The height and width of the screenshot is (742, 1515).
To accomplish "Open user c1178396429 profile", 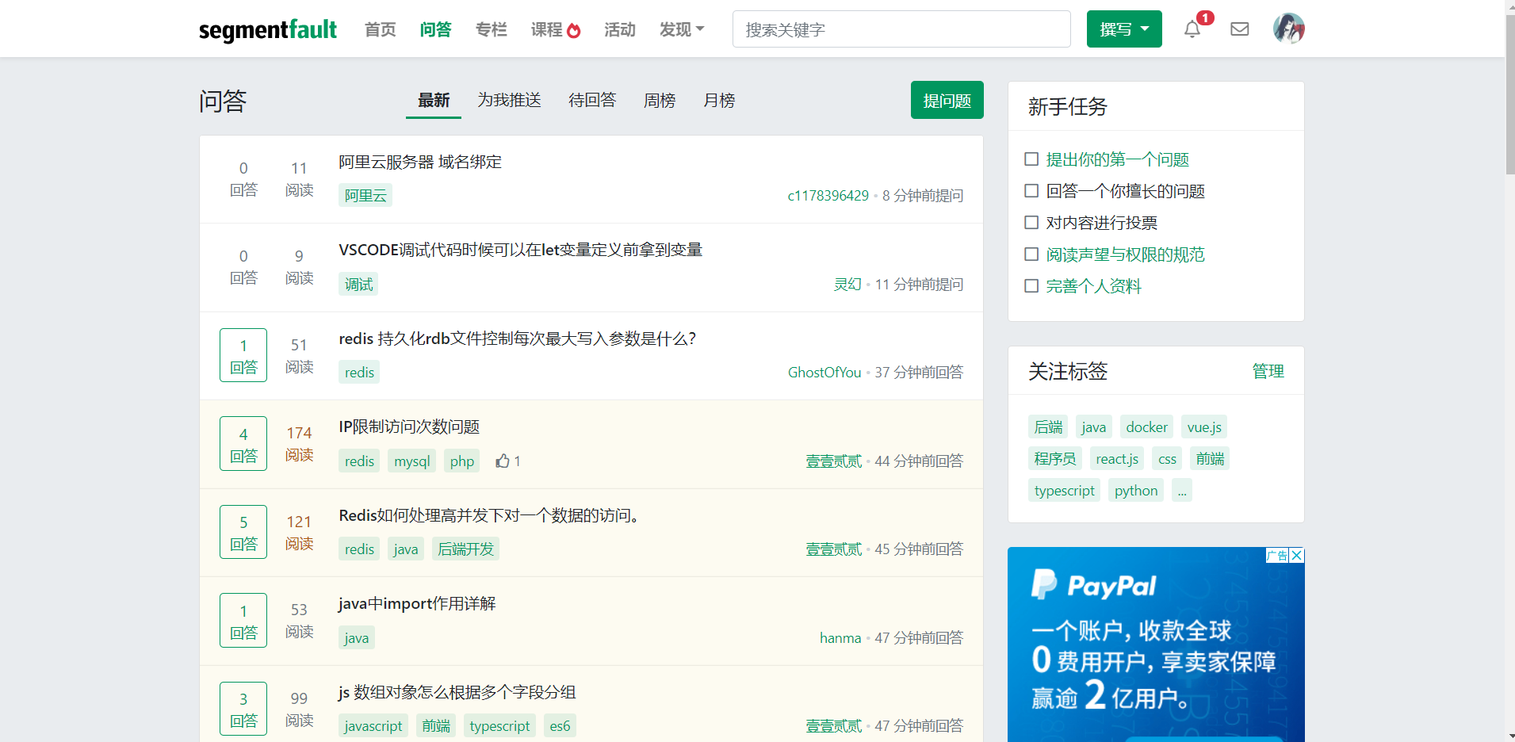I will (828, 196).
